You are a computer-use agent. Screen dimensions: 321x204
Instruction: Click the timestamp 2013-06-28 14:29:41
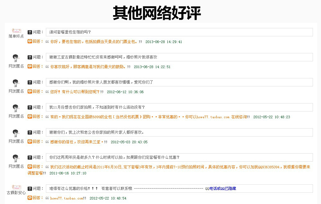pos(164,42)
